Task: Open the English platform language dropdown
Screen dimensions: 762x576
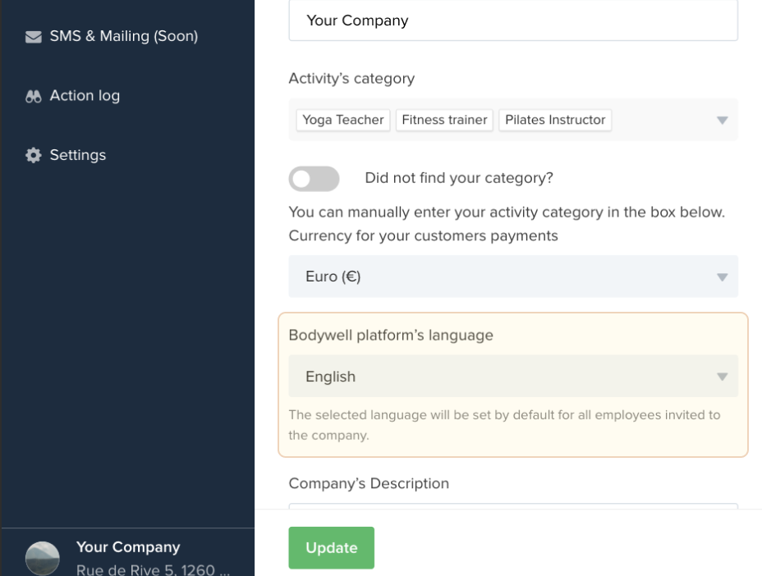Action: click(512, 377)
